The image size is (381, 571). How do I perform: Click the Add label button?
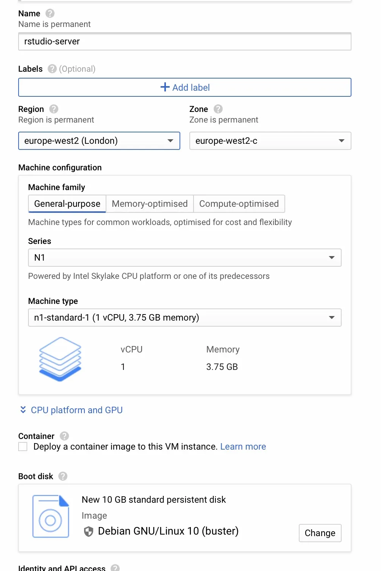pyautogui.click(x=185, y=87)
